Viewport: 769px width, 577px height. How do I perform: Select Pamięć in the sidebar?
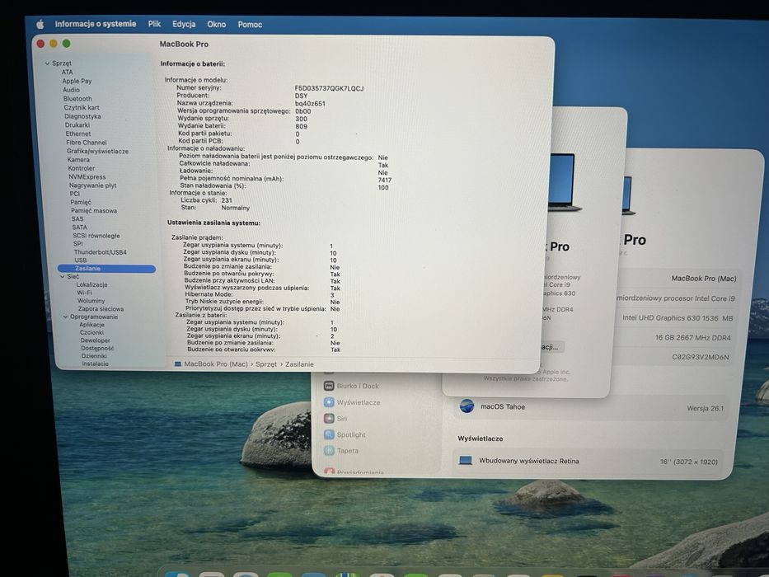81,202
